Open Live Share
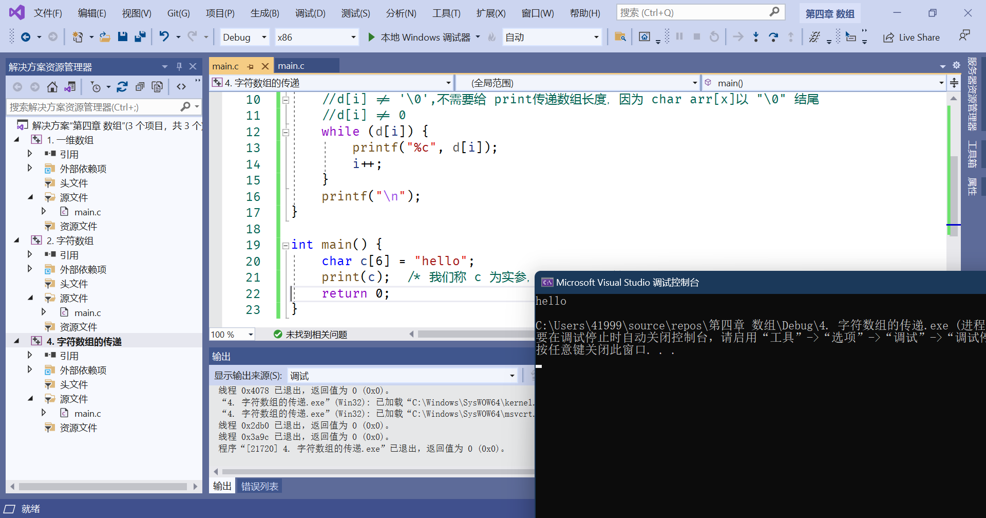The image size is (986, 518). coord(911,37)
